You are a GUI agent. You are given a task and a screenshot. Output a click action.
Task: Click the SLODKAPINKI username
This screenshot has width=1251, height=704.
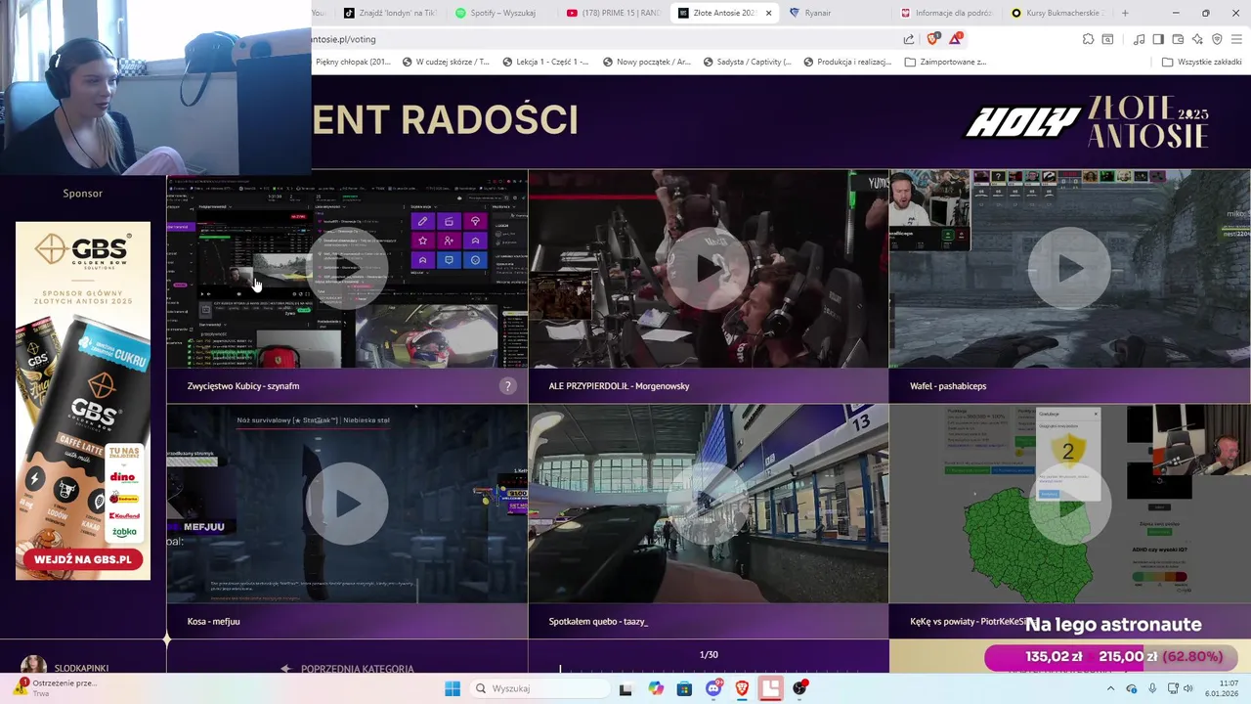click(81, 668)
